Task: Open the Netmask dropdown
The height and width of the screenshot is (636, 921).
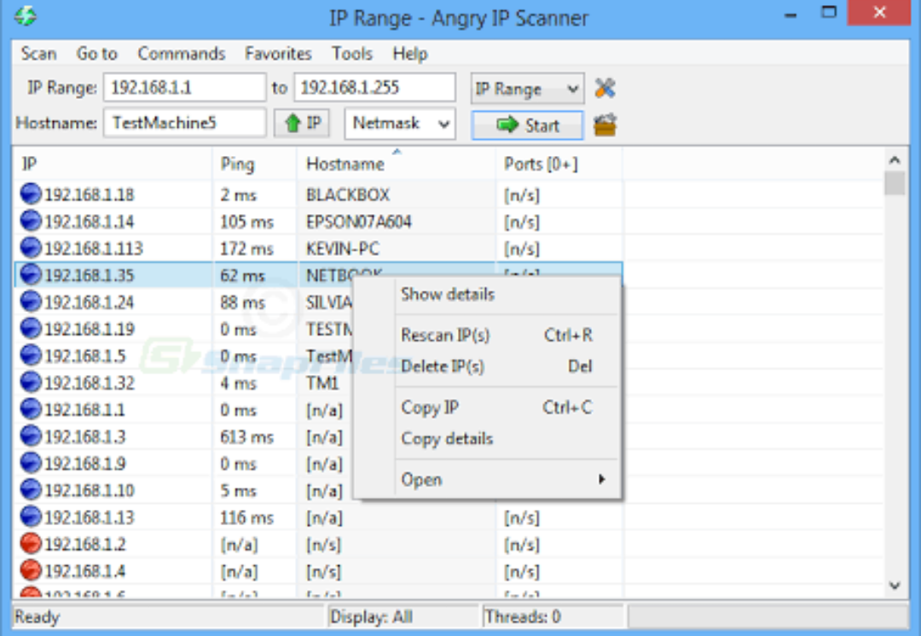Action: coord(400,124)
